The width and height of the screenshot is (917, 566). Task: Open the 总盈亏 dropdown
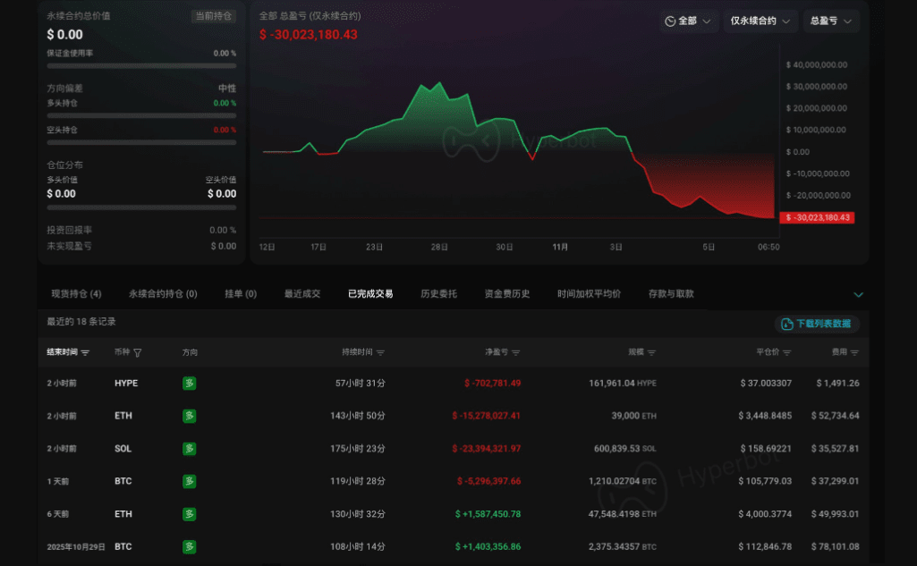(x=831, y=21)
